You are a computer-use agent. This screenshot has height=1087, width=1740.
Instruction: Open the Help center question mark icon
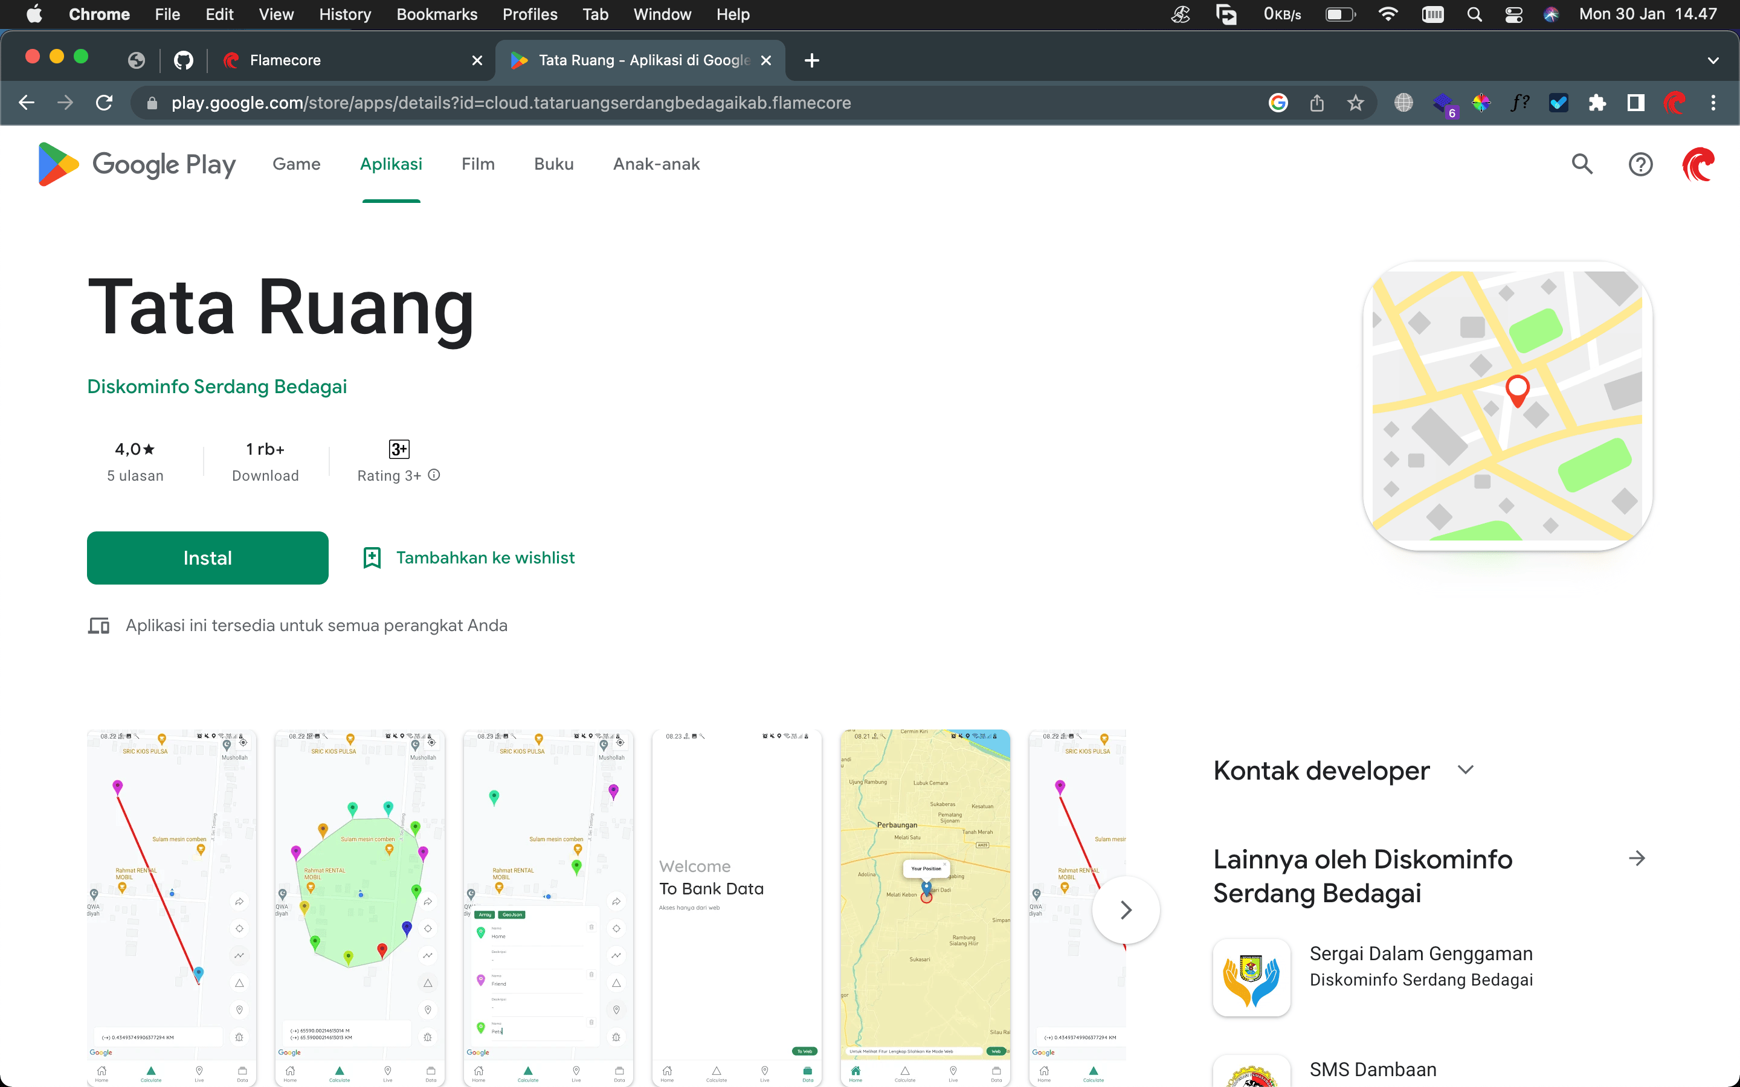click(1640, 164)
